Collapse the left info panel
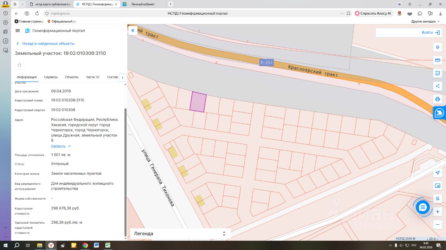The image size is (446, 250). click(133, 31)
